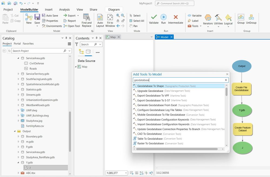Open Find and Replace
The image size is (270, 177).
(x=86, y=20)
